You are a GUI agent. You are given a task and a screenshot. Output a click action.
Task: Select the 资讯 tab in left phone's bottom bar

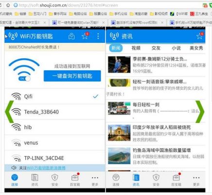click(x=35, y=180)
